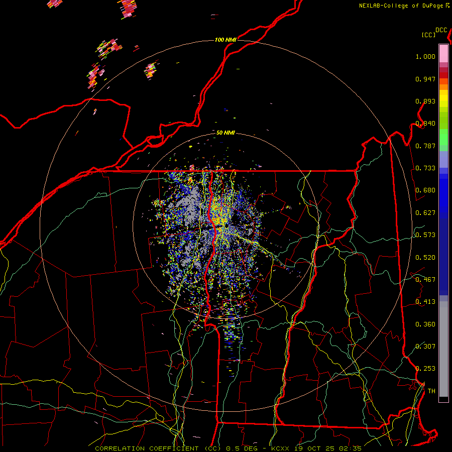Click the bright green band of color bar
This screenshot has height=452, width=452.
(x=443, y=137)
